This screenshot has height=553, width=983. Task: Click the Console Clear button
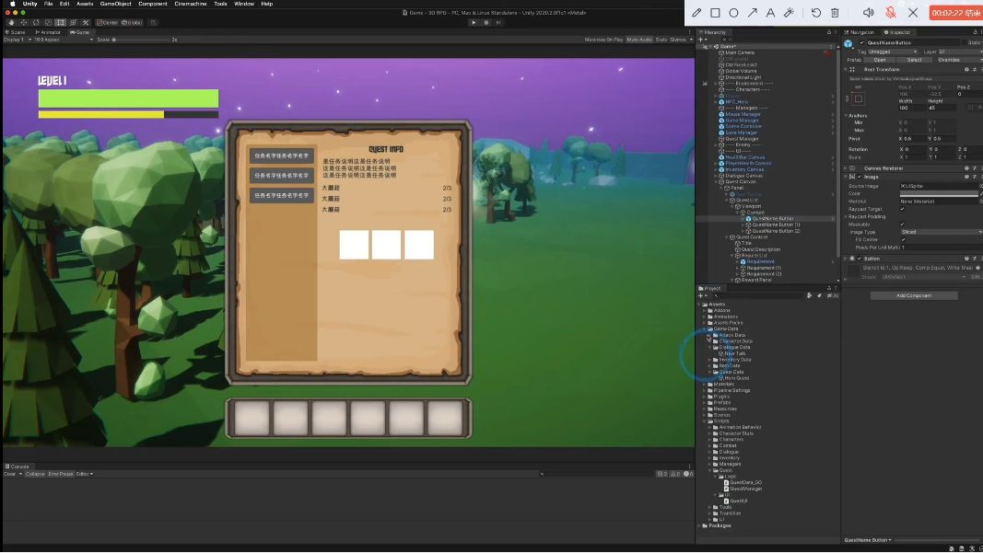coord(10,474)
